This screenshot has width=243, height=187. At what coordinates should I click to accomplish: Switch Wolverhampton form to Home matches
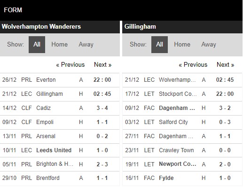(x=59, y=45)
